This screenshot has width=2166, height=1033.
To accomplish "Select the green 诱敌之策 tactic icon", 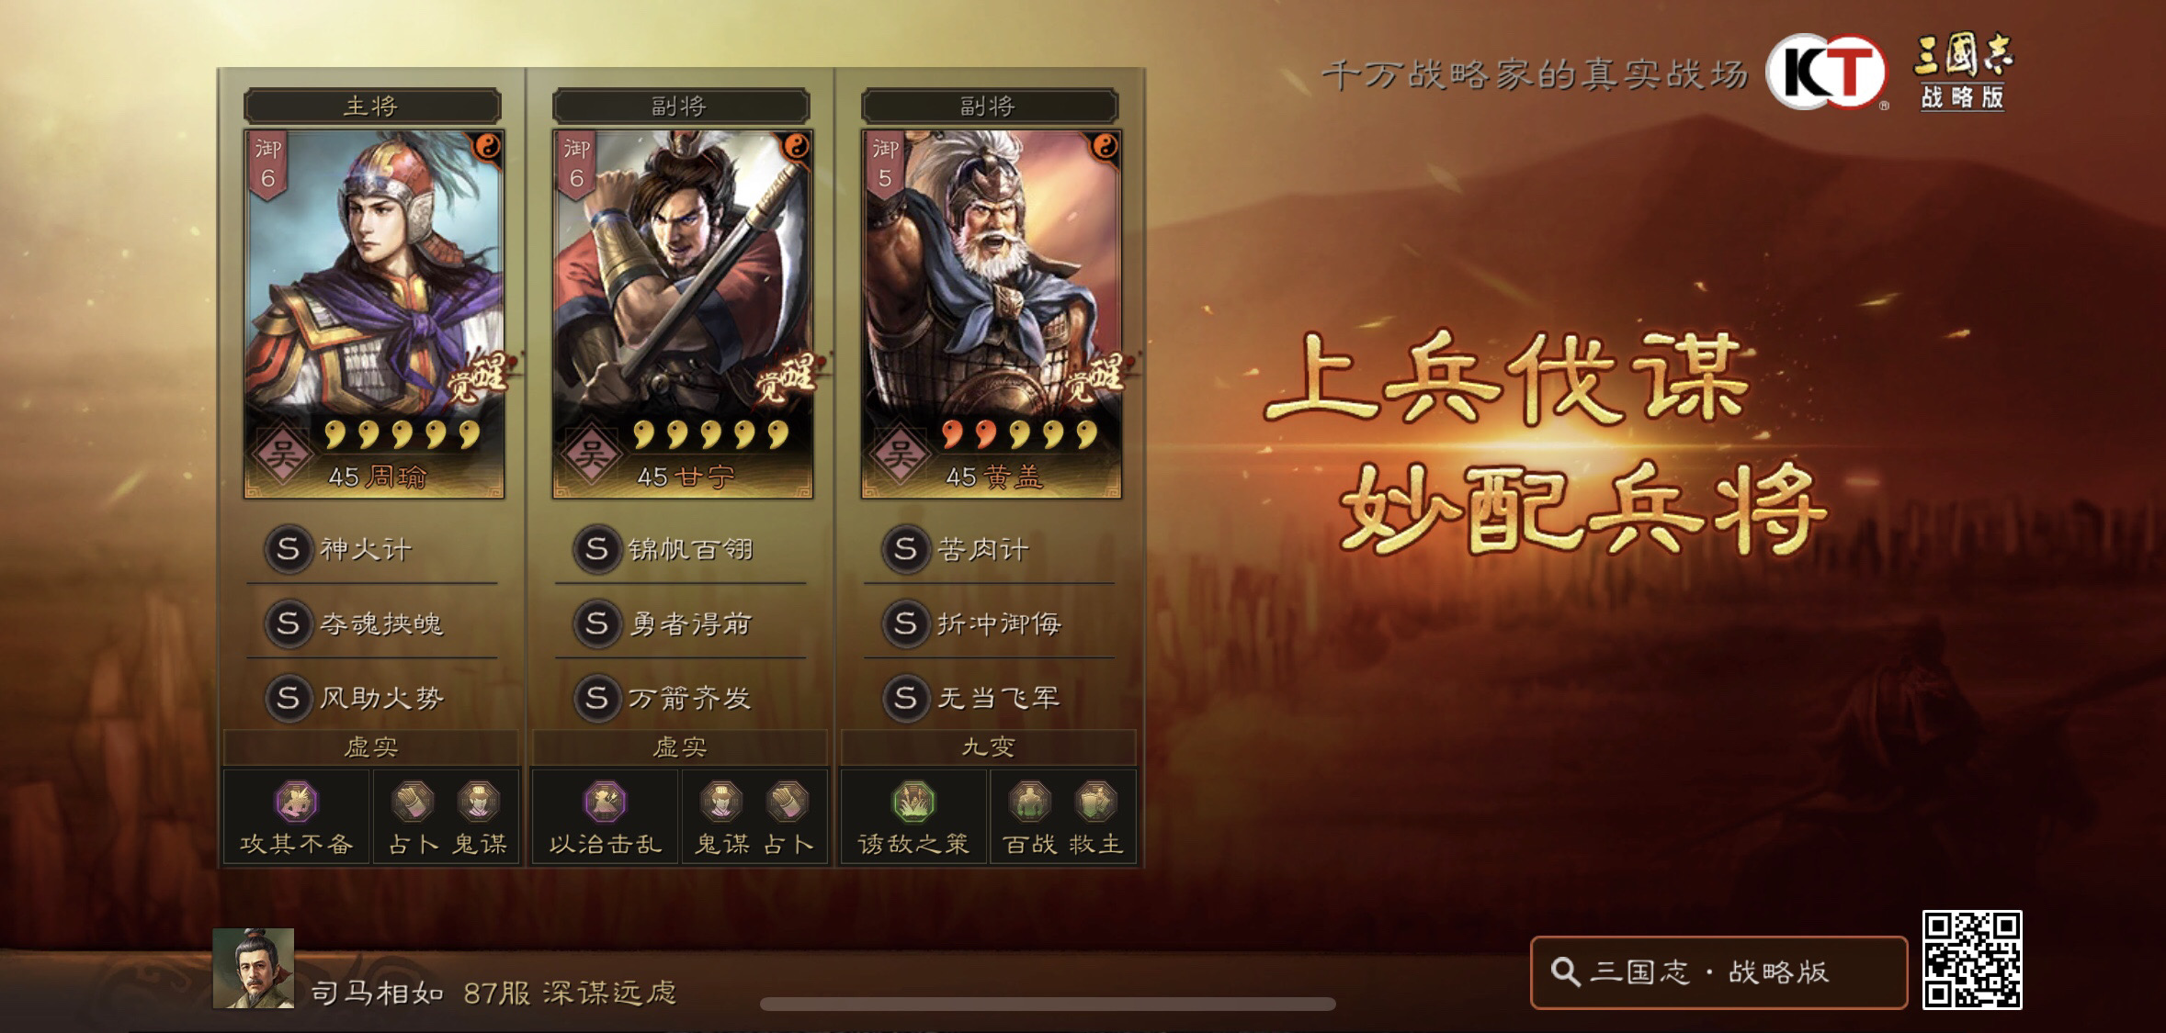I will [913, 802].
